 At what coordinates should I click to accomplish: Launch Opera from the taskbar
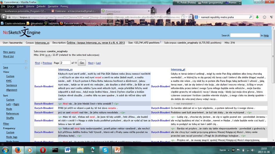pos(43,150)
